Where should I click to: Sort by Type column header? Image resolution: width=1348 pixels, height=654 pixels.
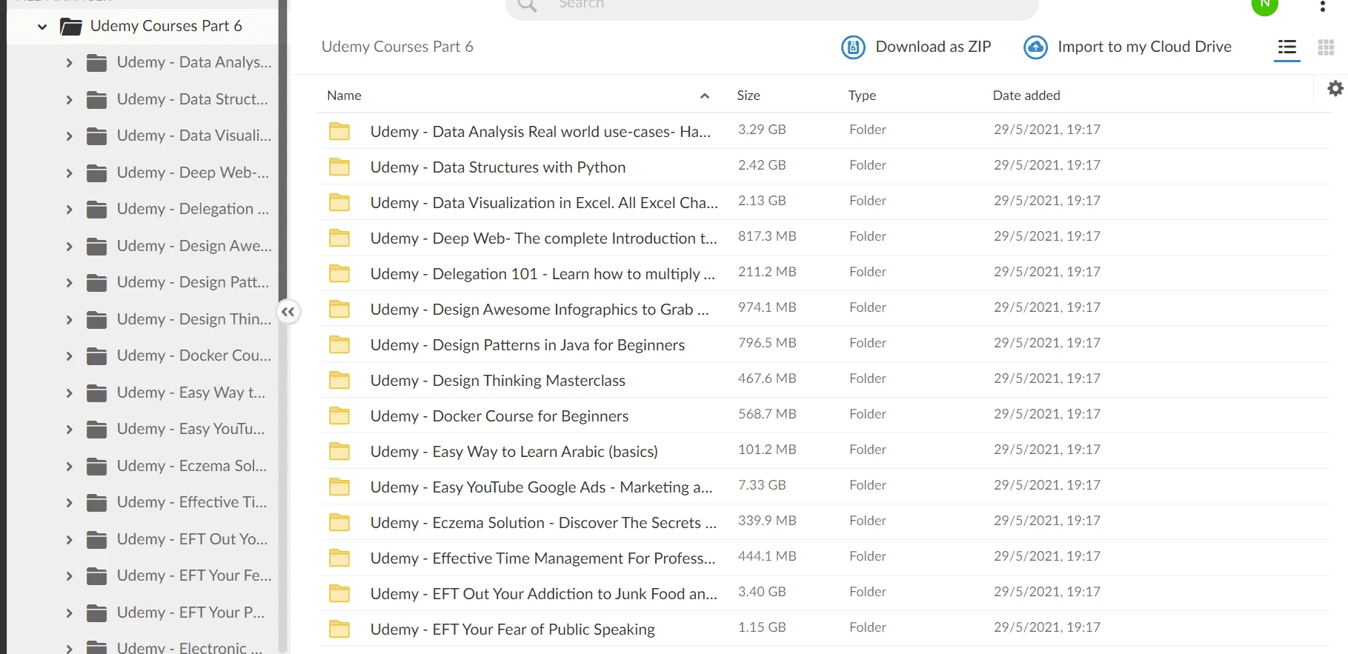(862, 96)
